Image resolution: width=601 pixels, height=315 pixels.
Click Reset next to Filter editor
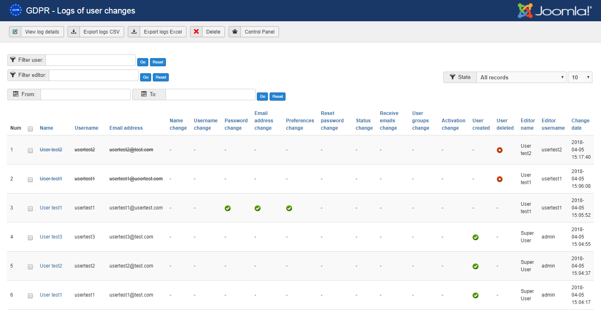click(x=161, y=77)
